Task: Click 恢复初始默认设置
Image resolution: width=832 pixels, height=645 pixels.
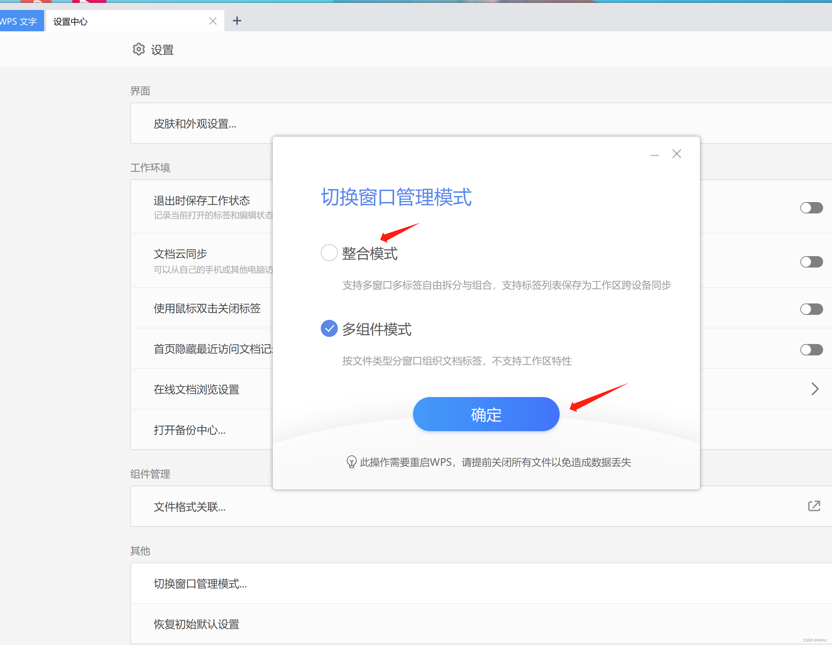Action: click(x=196, y=624)
